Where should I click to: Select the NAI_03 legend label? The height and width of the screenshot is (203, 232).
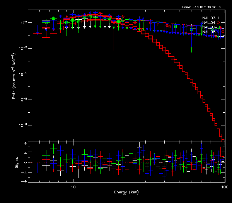pyautogui.click(x=208, y=18)
